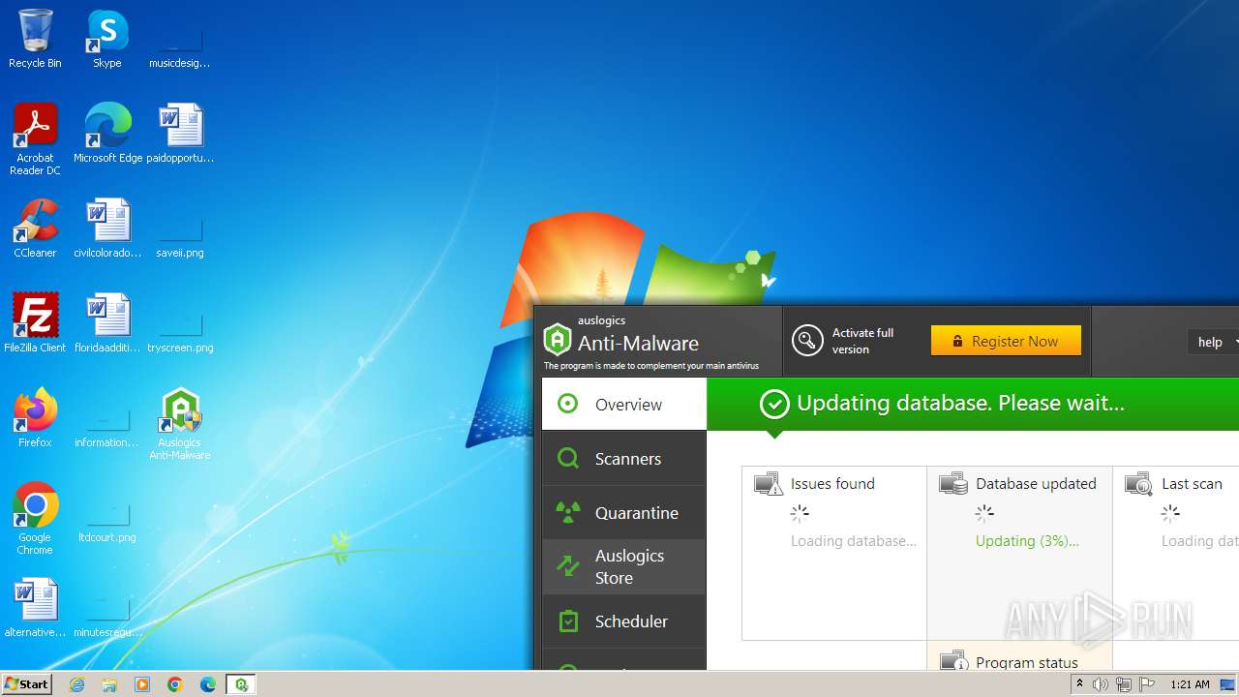Screen dimensions: 1239x697
Task: Click the volume speaker tray icon
Action: coord(1101,684)
